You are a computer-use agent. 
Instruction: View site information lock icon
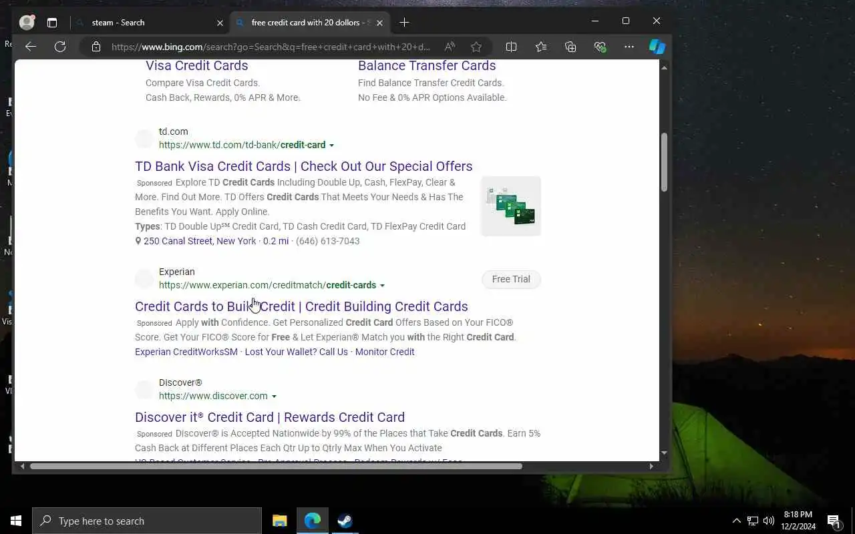96,47
